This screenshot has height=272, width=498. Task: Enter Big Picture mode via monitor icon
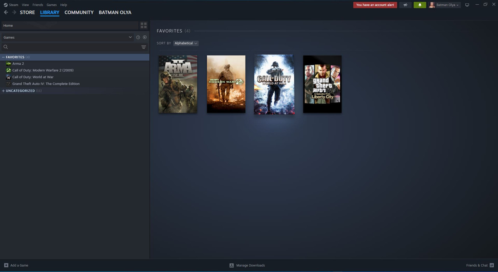[x=467, y=5]
